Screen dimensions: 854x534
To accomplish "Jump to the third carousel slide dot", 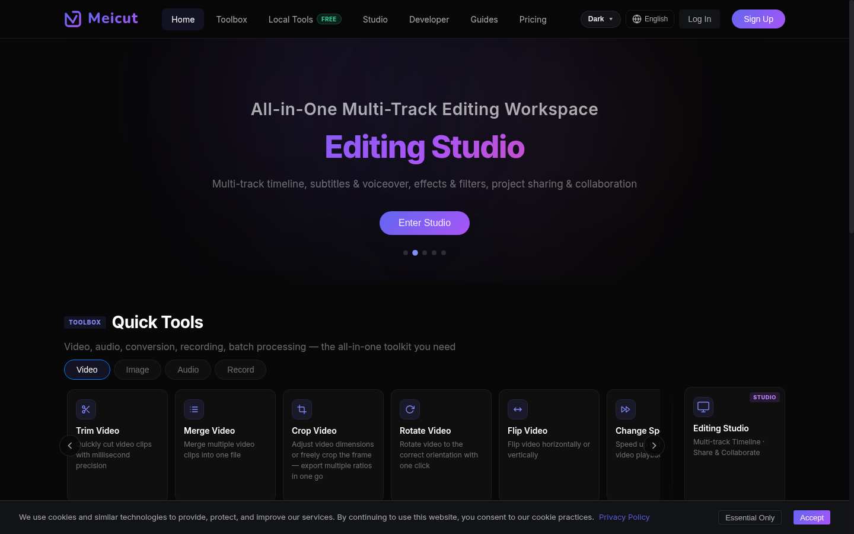I will [425, 253].
